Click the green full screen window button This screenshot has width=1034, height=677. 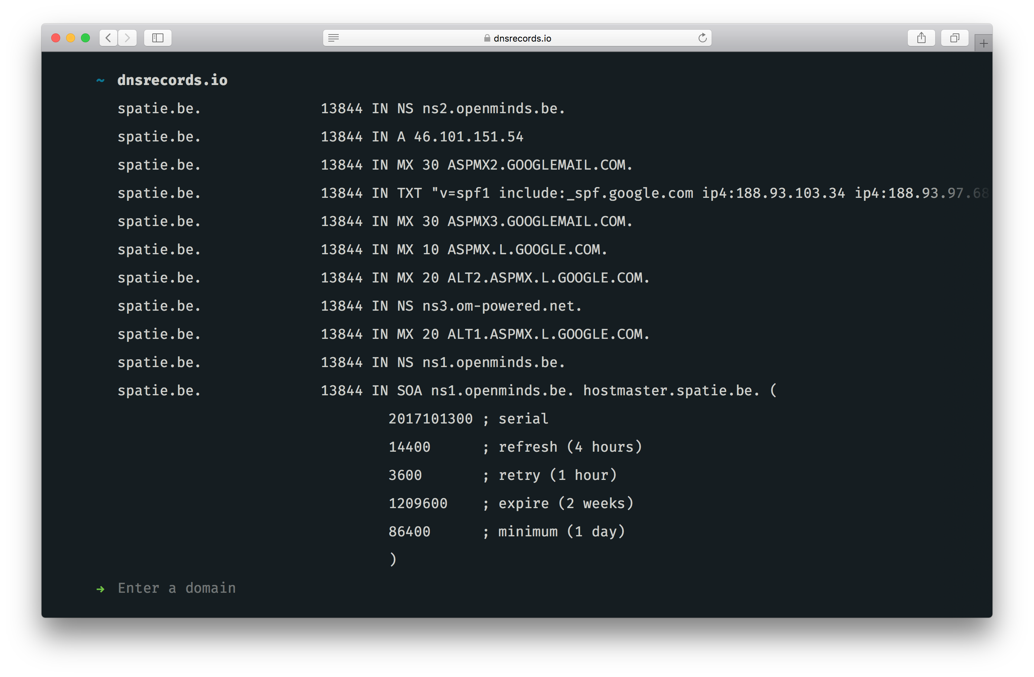click(x=85, y=38)
